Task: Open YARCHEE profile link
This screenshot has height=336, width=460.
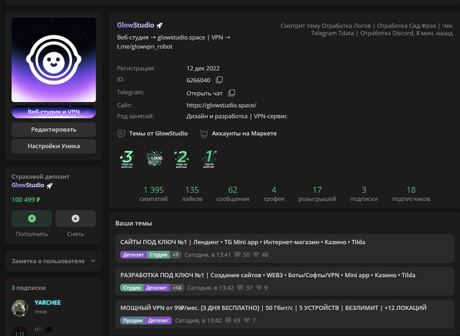Action: (x=47, y=302)
